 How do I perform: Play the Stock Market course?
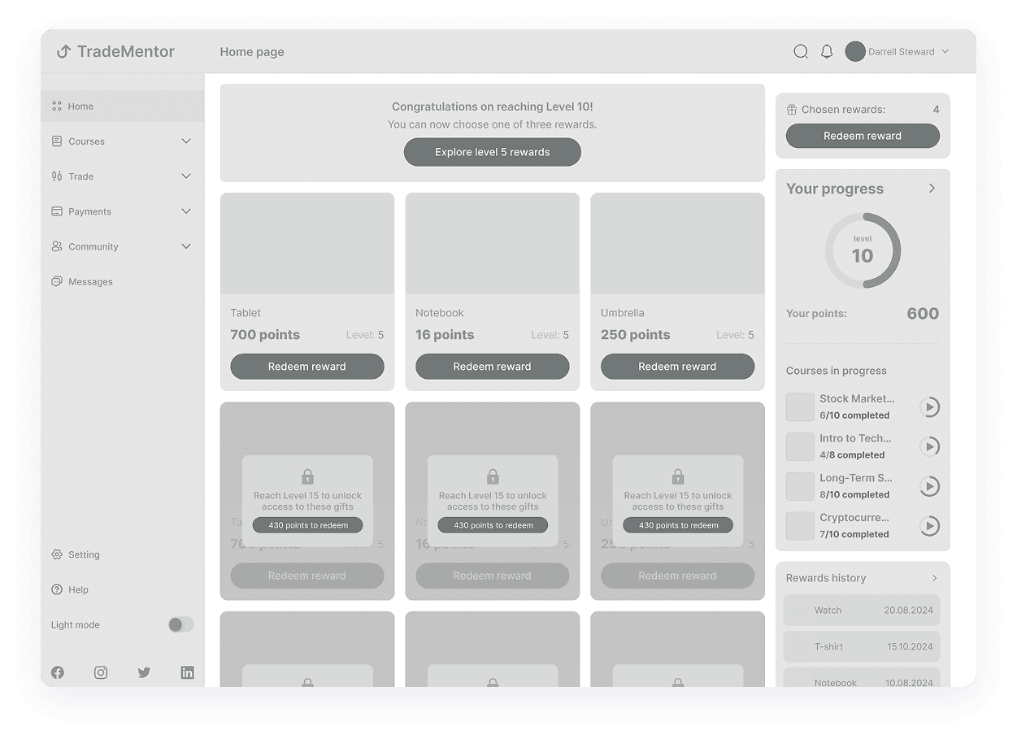tap(930, 406)
